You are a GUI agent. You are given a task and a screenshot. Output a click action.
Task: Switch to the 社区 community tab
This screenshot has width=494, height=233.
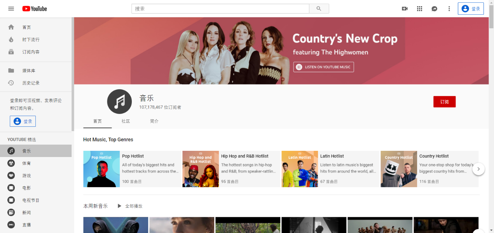pyautogui.click(x=126, y=121)
